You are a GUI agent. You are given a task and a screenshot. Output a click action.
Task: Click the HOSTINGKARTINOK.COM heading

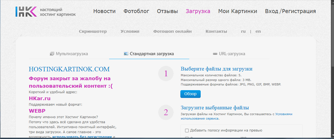69,69
